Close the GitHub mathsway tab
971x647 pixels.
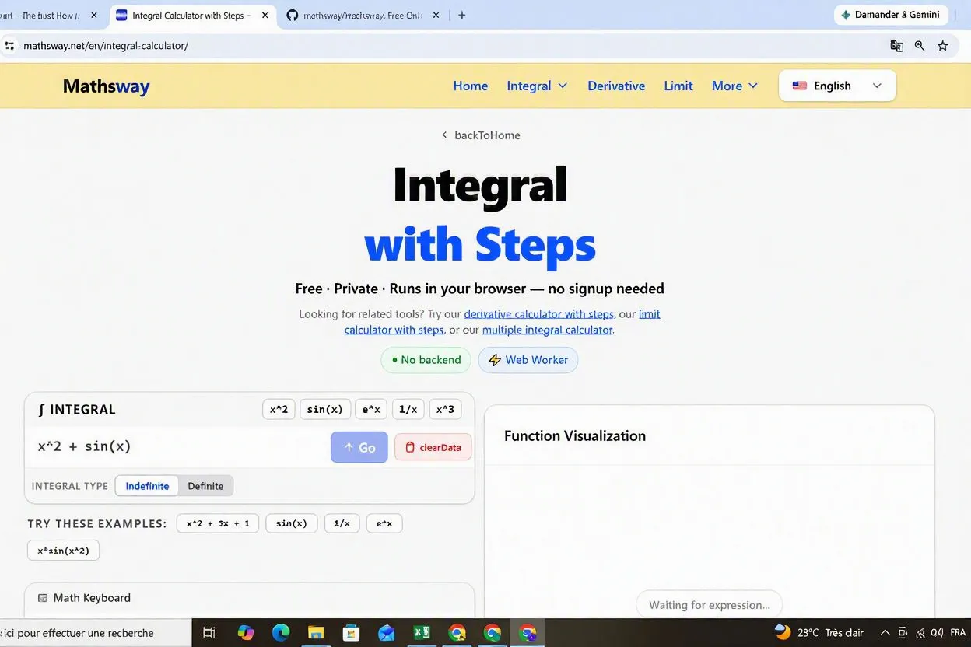tap(437, 15)
